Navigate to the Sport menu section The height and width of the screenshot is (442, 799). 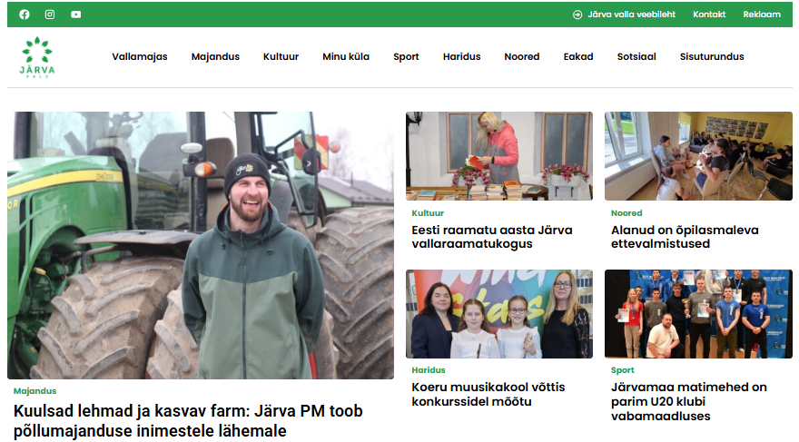(406, 56)
